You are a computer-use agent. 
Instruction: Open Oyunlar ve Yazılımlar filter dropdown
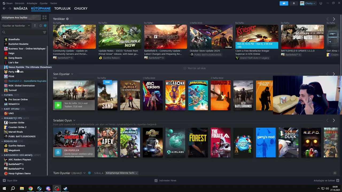16,26
